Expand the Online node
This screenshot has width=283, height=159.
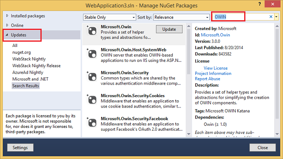[x=7, y=25]
